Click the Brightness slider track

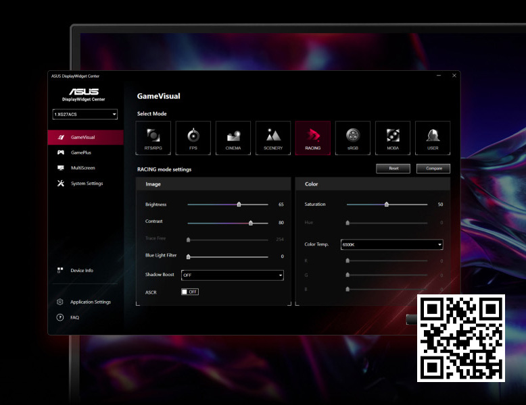228,205
